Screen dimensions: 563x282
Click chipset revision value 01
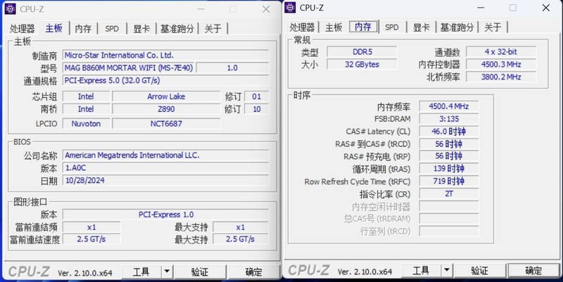pos(256,96)
